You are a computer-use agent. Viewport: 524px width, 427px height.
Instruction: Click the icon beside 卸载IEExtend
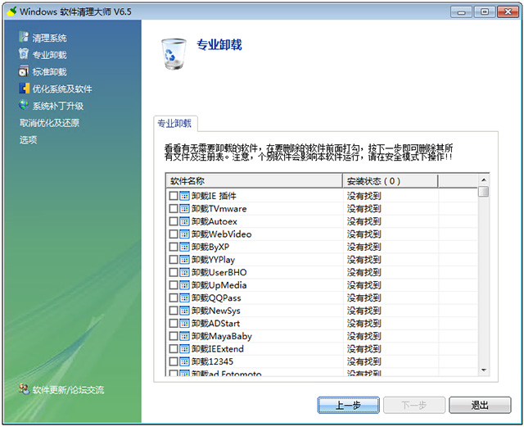[x=184, y=348]
